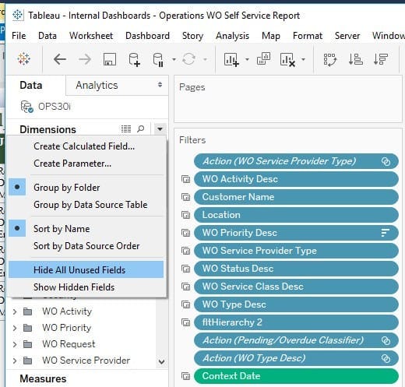
Task: Click the Save floppy disk icon
Action: pos(110,59)
